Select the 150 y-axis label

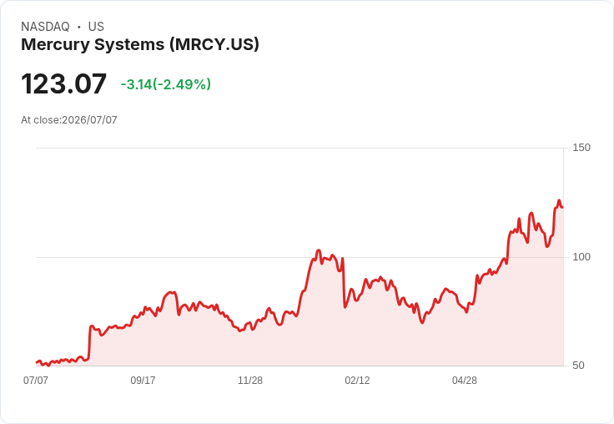(581, 148)
